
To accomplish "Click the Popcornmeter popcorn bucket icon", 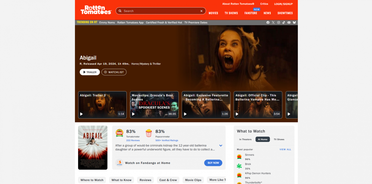I will pyautogui.click(x=149, y=133).
